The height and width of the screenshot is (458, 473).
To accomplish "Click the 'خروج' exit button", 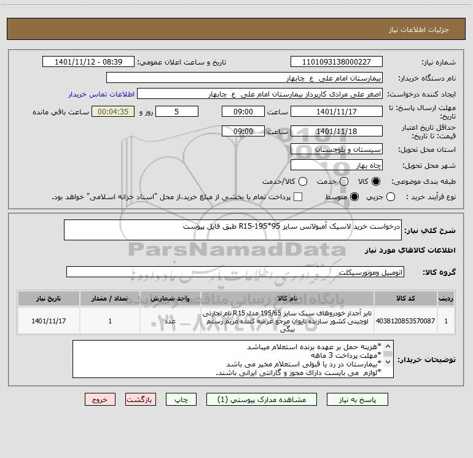I will click(100, 400).
